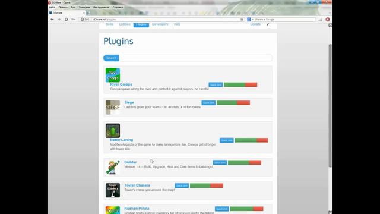Click the River Creeps green-red rating bar
Viewport: 380px width, 214px height.
coord(240,84)
